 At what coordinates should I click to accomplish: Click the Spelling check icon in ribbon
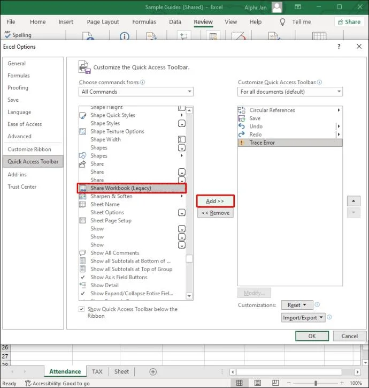(7, 35)
